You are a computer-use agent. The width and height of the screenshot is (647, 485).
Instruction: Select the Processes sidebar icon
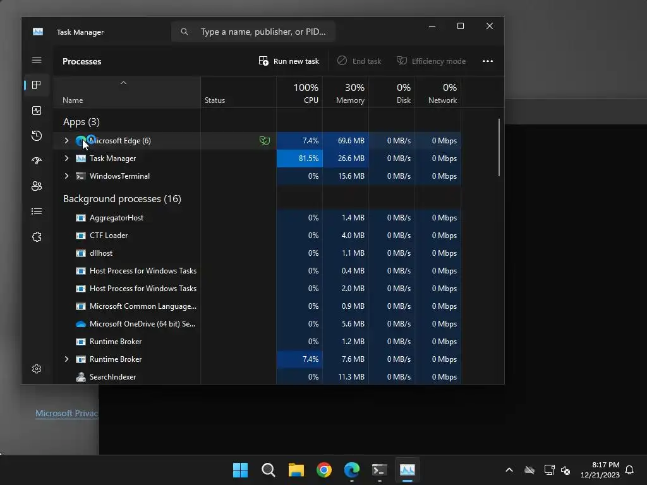point(36,85)
